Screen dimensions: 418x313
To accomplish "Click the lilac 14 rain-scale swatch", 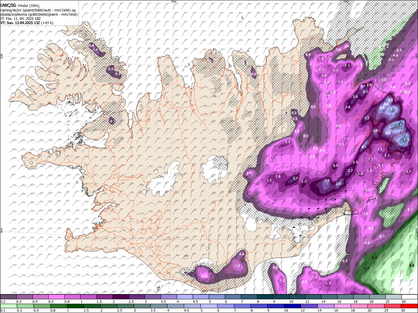I will pyautogui.click(x=326, y=306).
